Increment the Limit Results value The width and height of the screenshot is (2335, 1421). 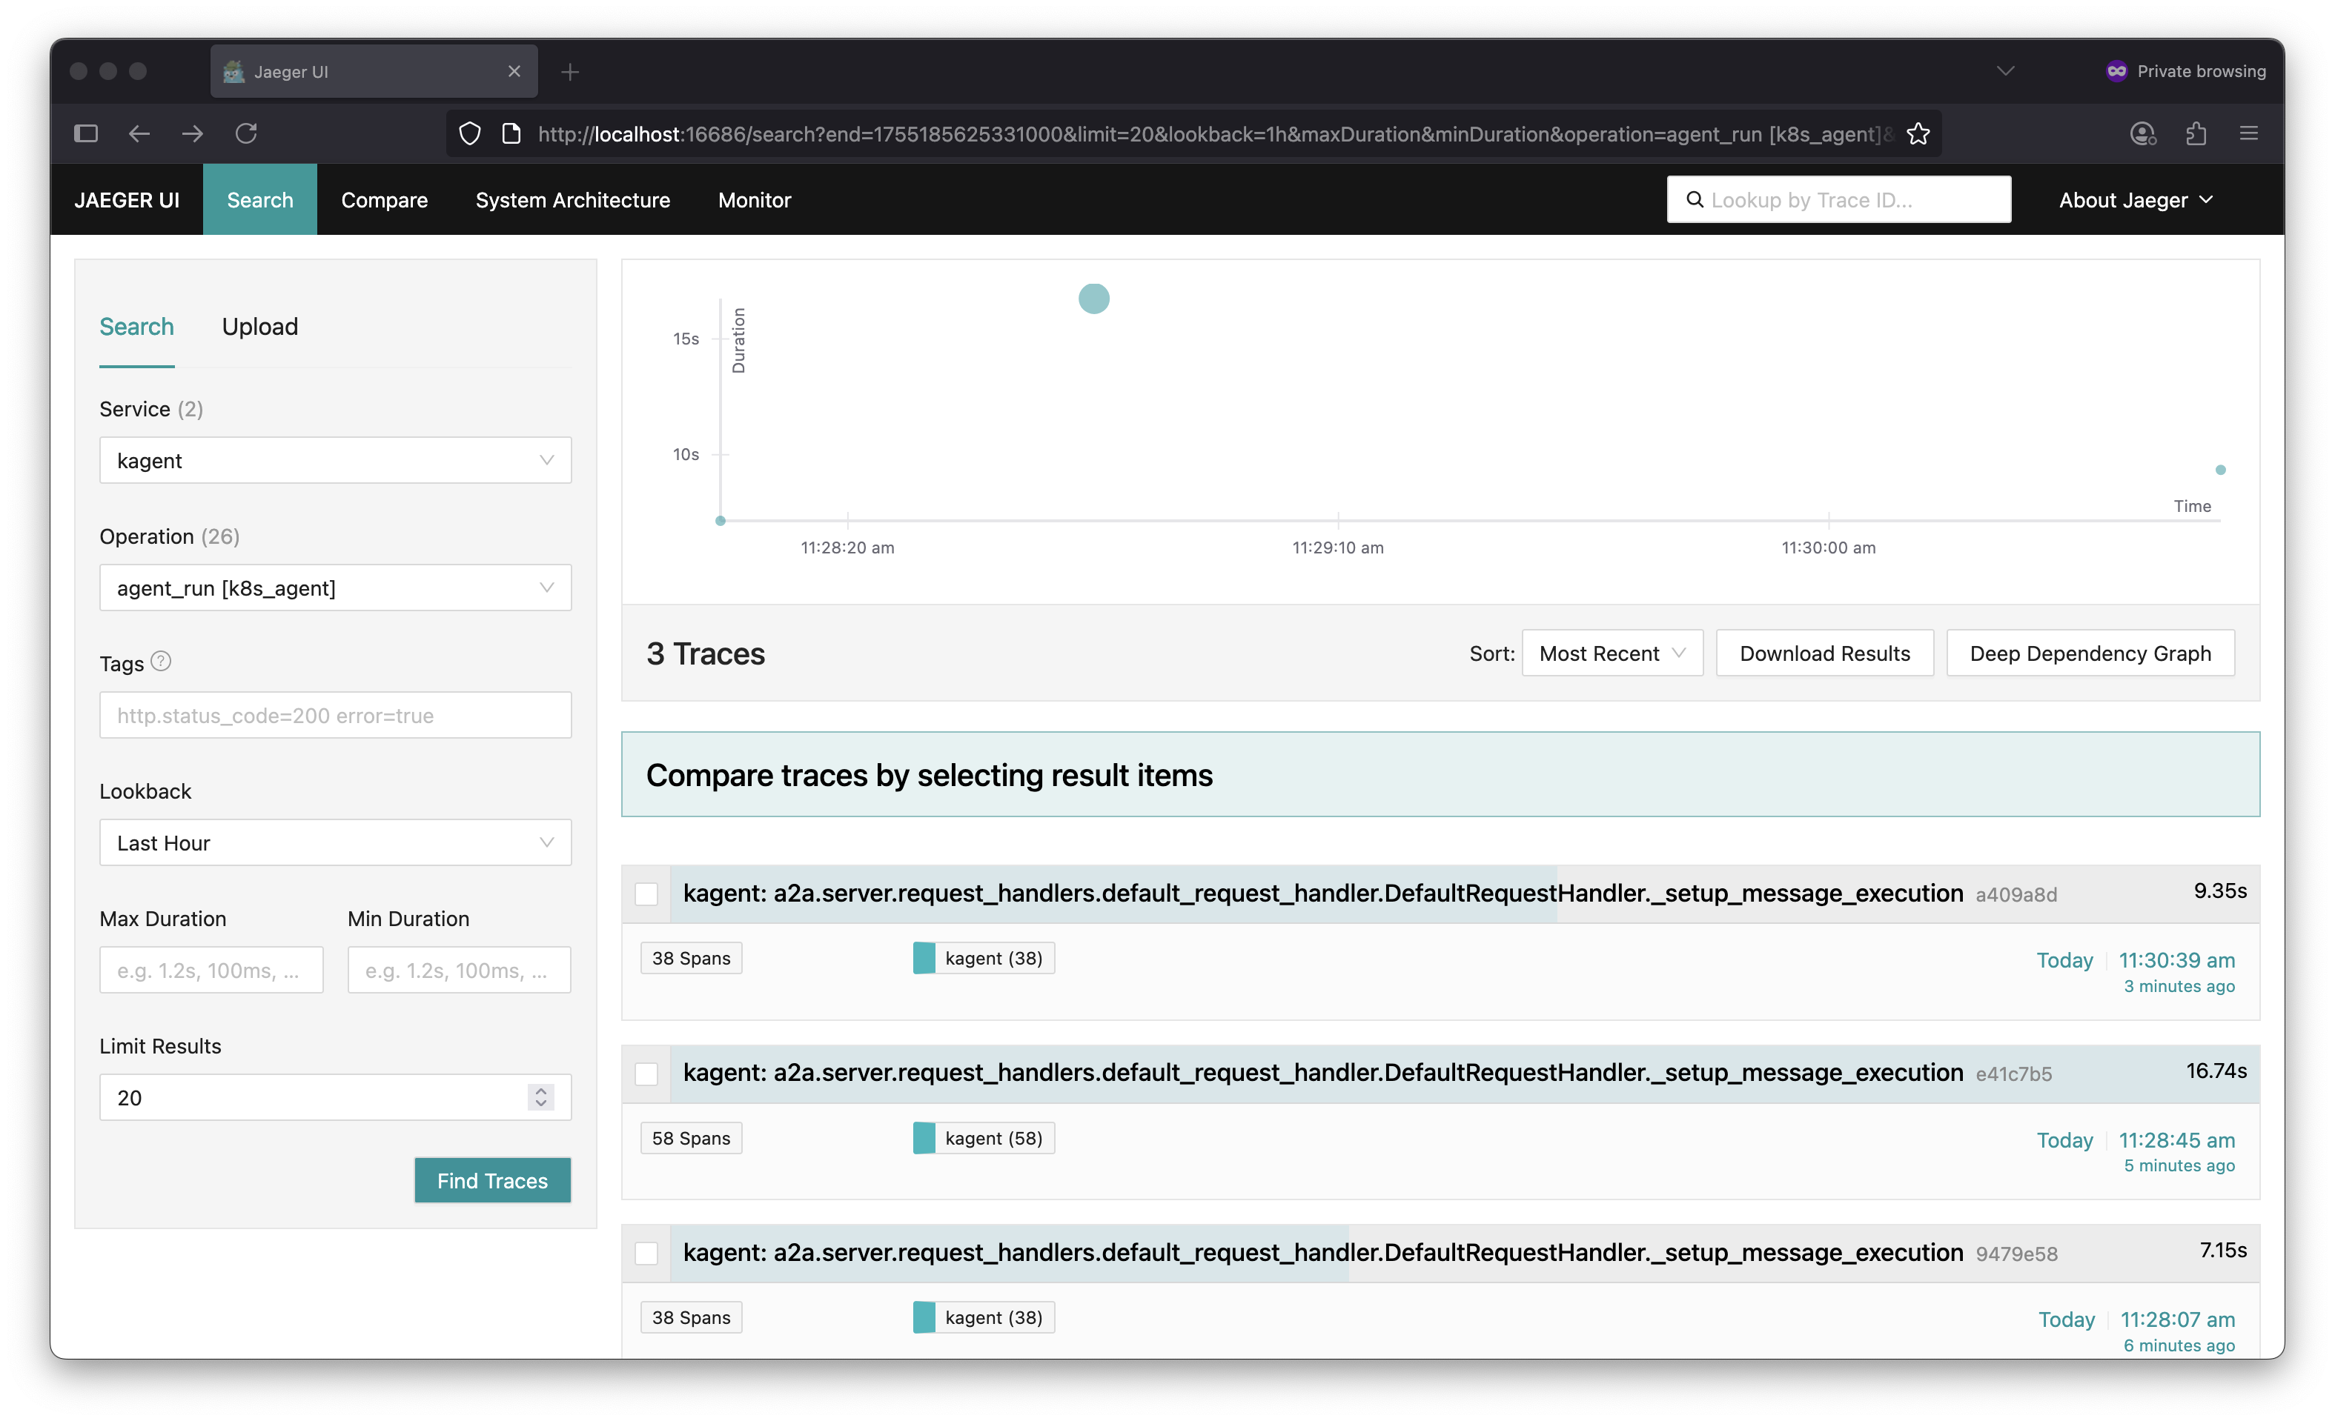[541, 1091]
